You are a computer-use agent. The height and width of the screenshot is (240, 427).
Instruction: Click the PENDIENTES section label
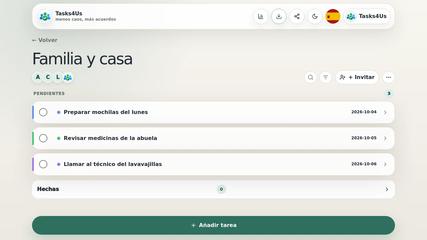(49, 94)
